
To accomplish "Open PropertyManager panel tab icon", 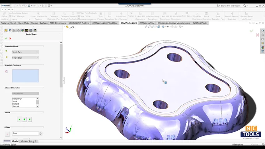I will coord(10,30).
